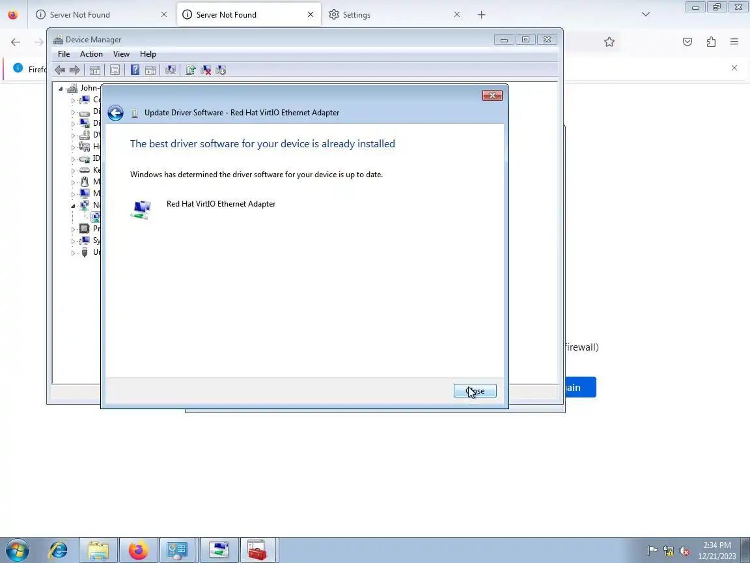Toggle the Show/Hide Action Pane toolbar icon
Viewport: 750px width, 563px height.
click(150, 70)
